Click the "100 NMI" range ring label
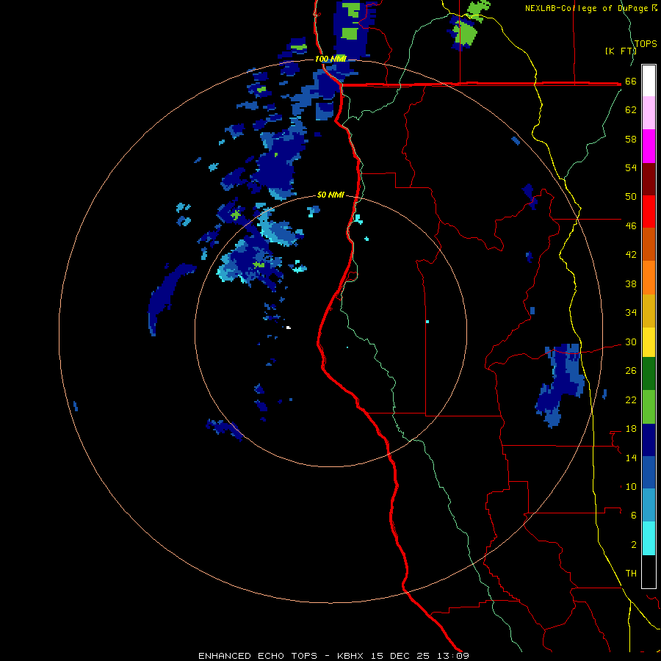Image resolution: width=661 pixels, height=661 pixels. click(330, 59)
